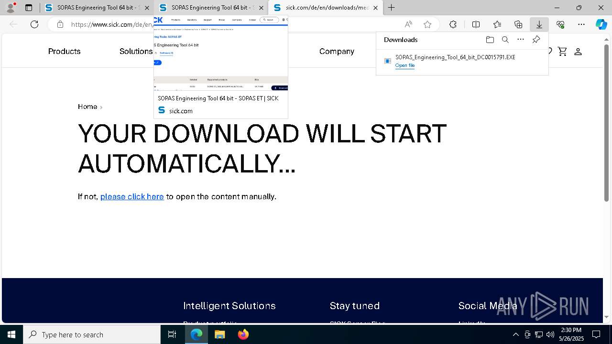The image size is (612, 344).
Task: Open a new browser tab
Action: point(391,8)
